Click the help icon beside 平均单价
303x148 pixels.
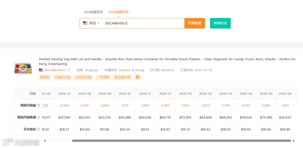38,129
